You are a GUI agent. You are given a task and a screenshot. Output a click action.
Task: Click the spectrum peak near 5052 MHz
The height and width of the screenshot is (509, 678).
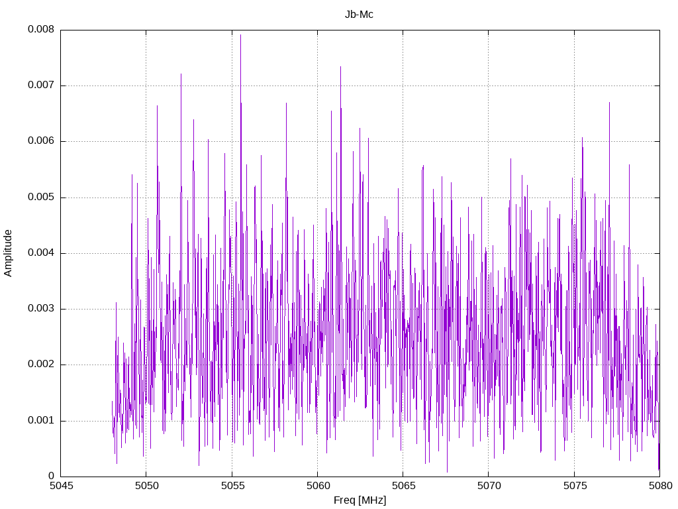(x=181, y=74)
